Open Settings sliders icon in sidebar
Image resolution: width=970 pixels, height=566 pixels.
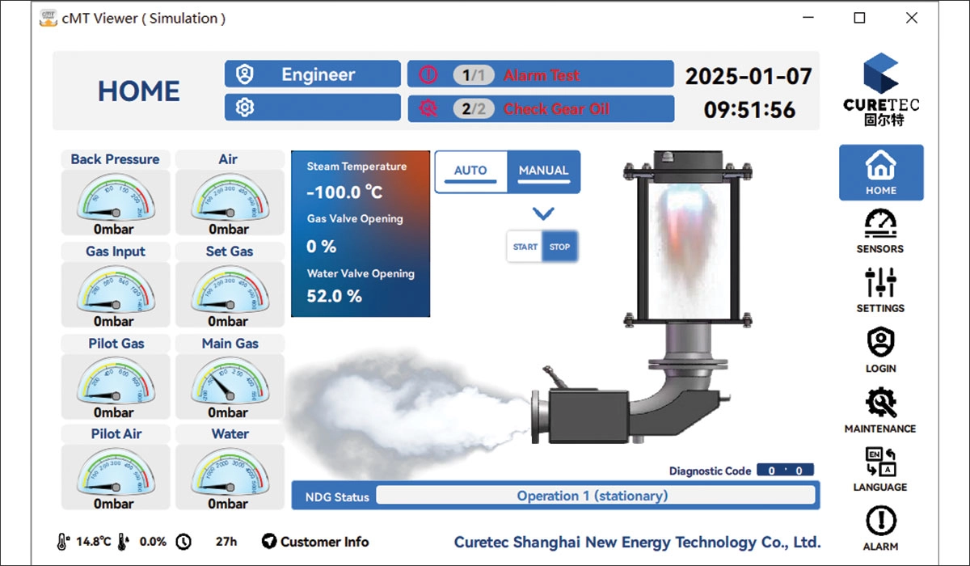pyautogui.click(x=880, y=283)
